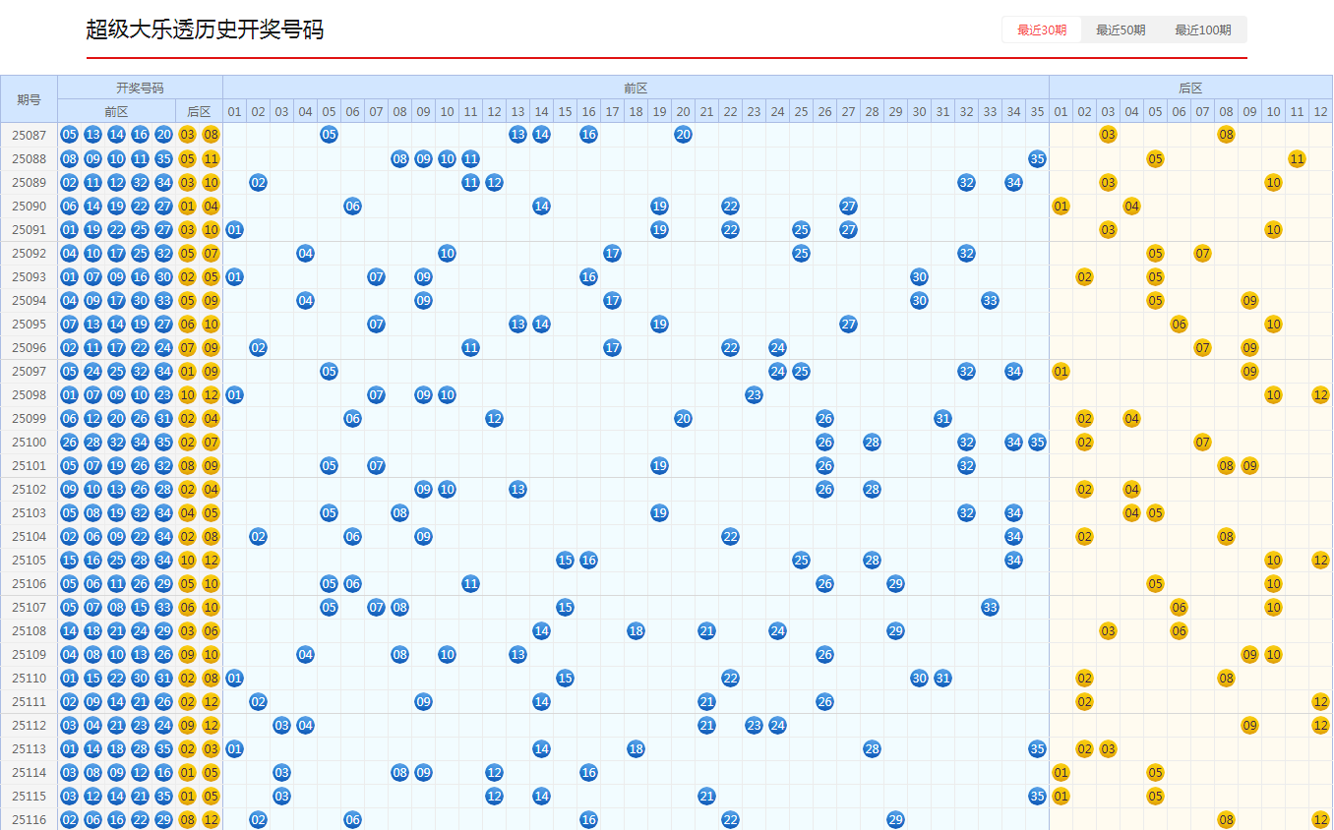This screenshot has height=830, width=1334.
Task: Click front-zone column header 29
Action: [895, 111]
